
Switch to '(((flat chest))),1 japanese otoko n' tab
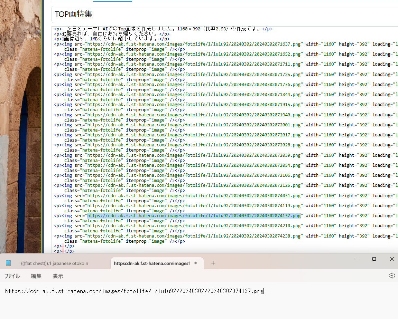(55, 263)
